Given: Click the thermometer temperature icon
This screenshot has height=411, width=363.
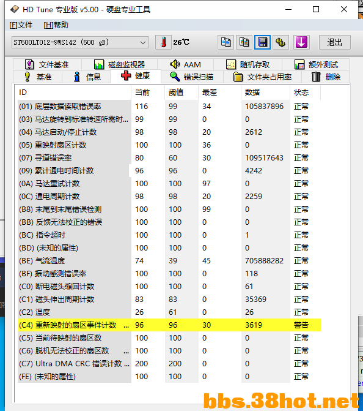Looking at the screenshot, I should (x=163, y=42).
